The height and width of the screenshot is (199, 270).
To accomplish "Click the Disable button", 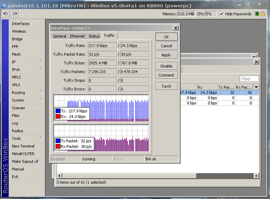I will (166, 66).
